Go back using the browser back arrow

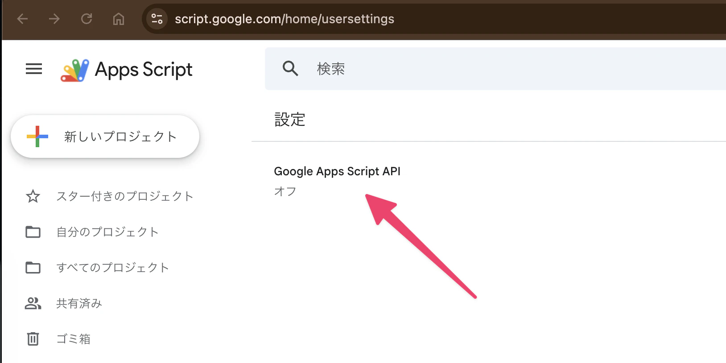coord(22,19)
